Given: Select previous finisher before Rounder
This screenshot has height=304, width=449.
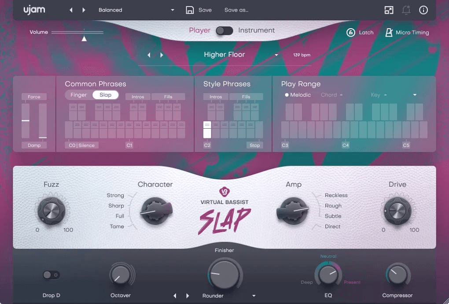Looking at the screenshot, I should click(175, 296).
